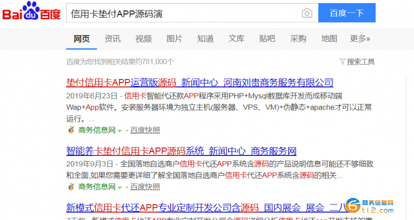414x220 pixels.
Task: Switch to the 资讯 tab
Action: pos(112,39)
